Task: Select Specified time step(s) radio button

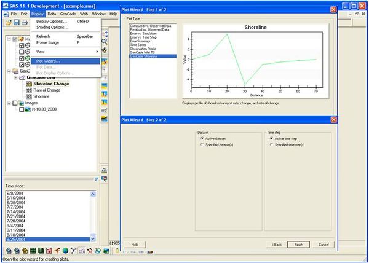Action: pyautogui.click(x=271, y=145)
